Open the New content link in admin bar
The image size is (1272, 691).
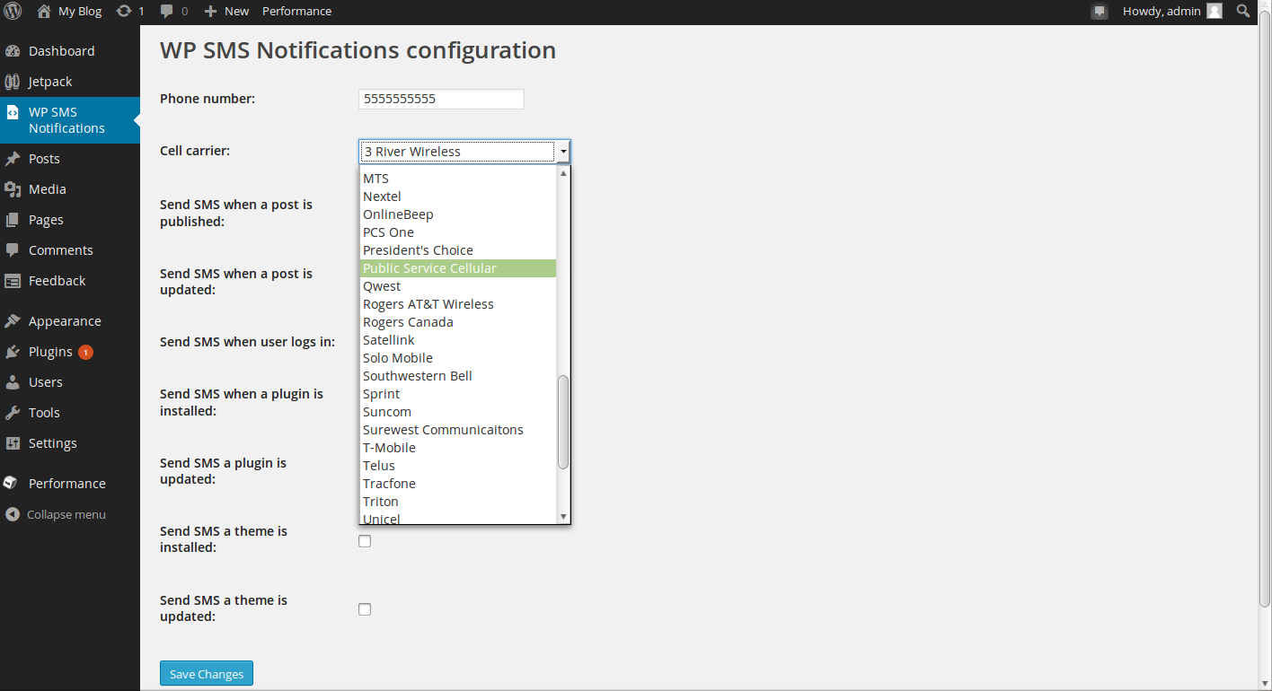(x=226, y=12)
